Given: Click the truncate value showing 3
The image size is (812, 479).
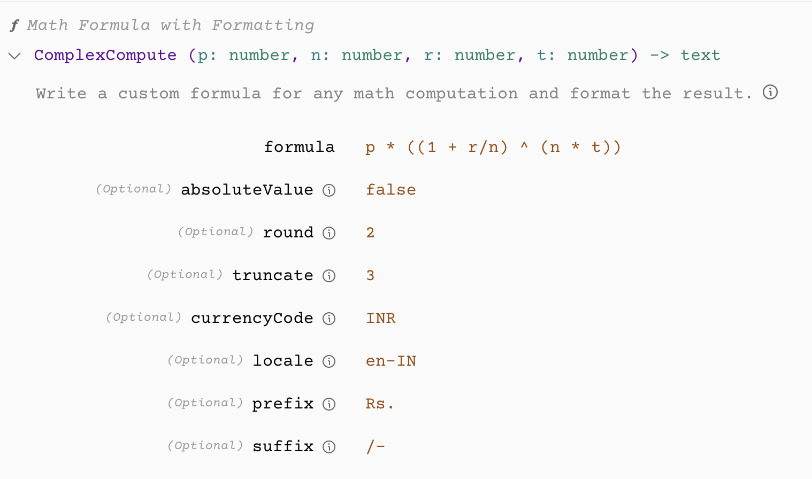Looking at the screenshot, I should click(x=370, y=275).
